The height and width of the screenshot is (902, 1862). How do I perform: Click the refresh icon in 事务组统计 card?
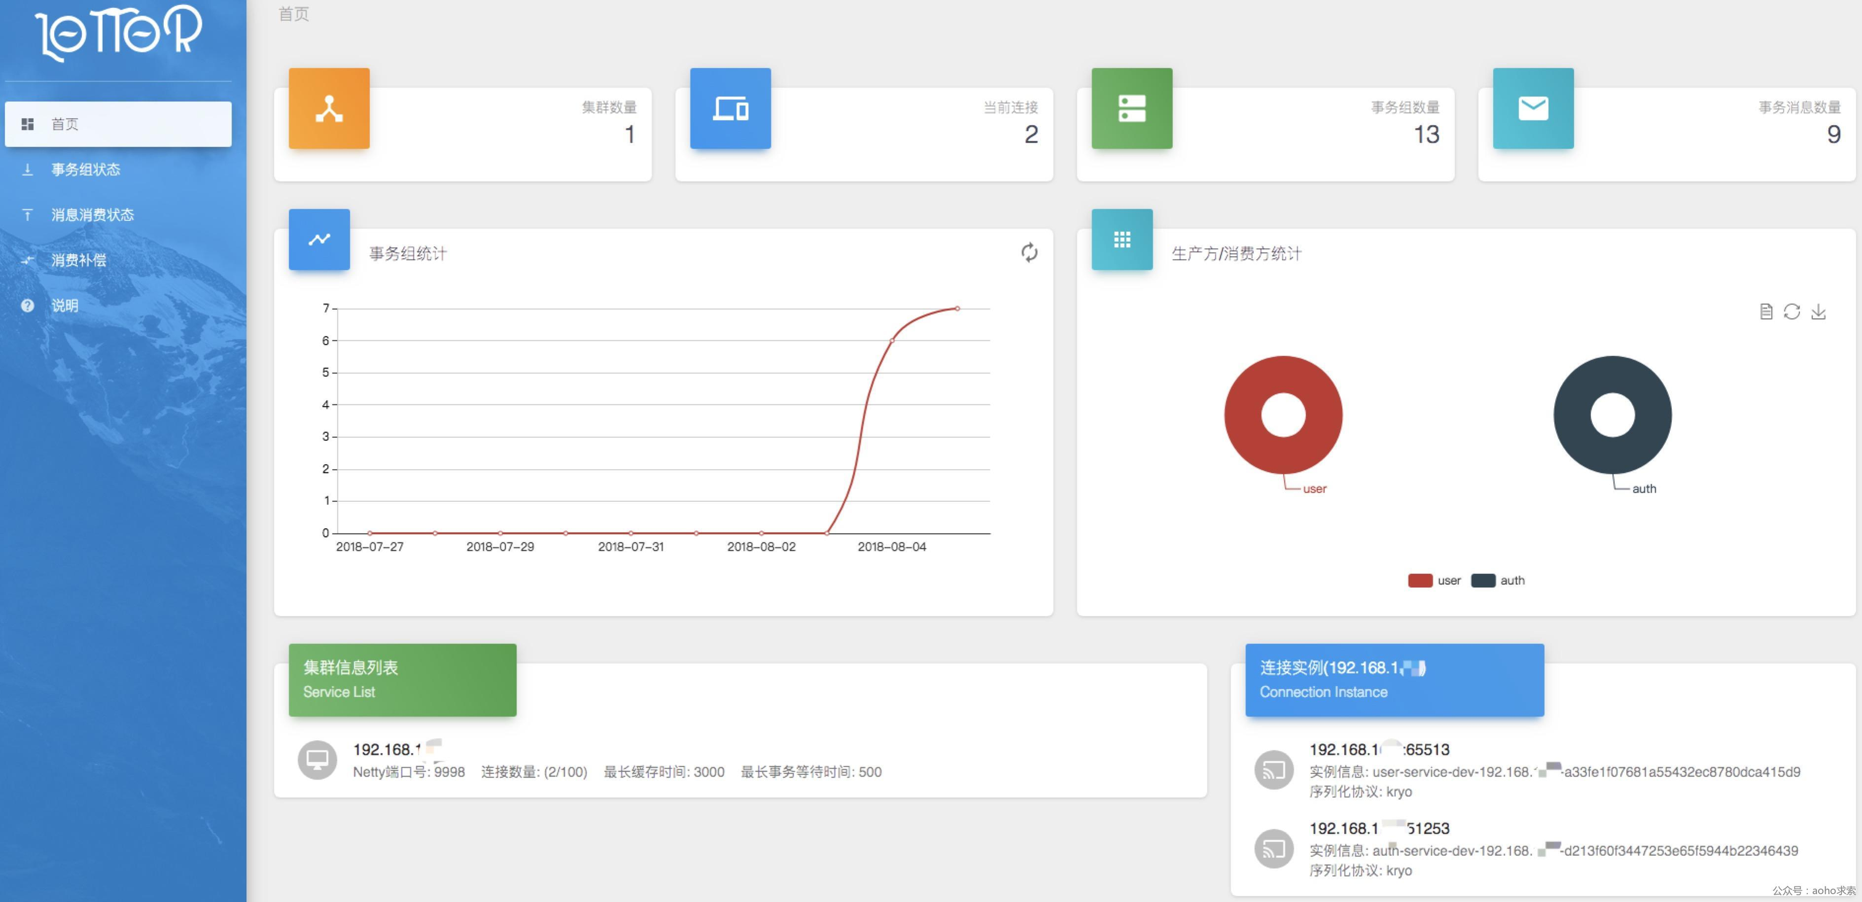coord(1028,252)
